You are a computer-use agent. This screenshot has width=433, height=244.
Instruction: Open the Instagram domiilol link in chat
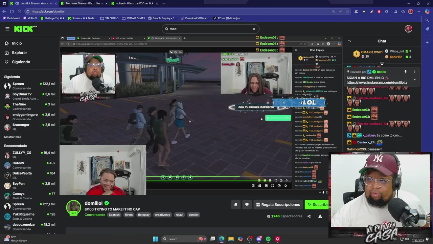(x=377, y=82)
